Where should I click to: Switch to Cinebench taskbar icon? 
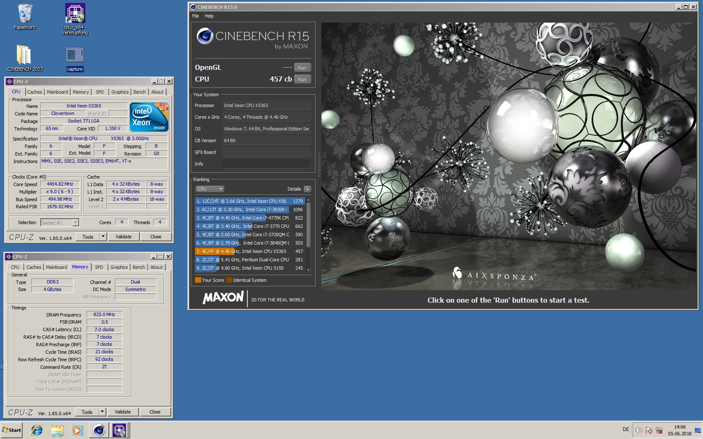tap(99, 430)
